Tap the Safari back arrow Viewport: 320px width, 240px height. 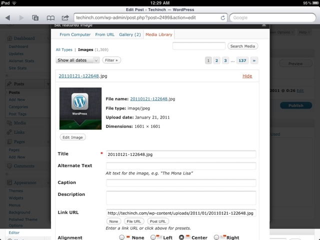[x=8, y=18]
